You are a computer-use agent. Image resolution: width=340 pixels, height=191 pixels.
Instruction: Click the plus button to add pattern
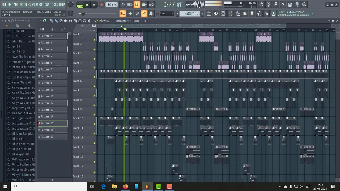202,14
